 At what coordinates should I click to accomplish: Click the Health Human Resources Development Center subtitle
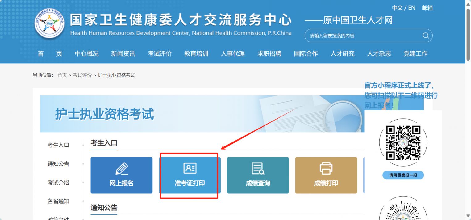181,33
